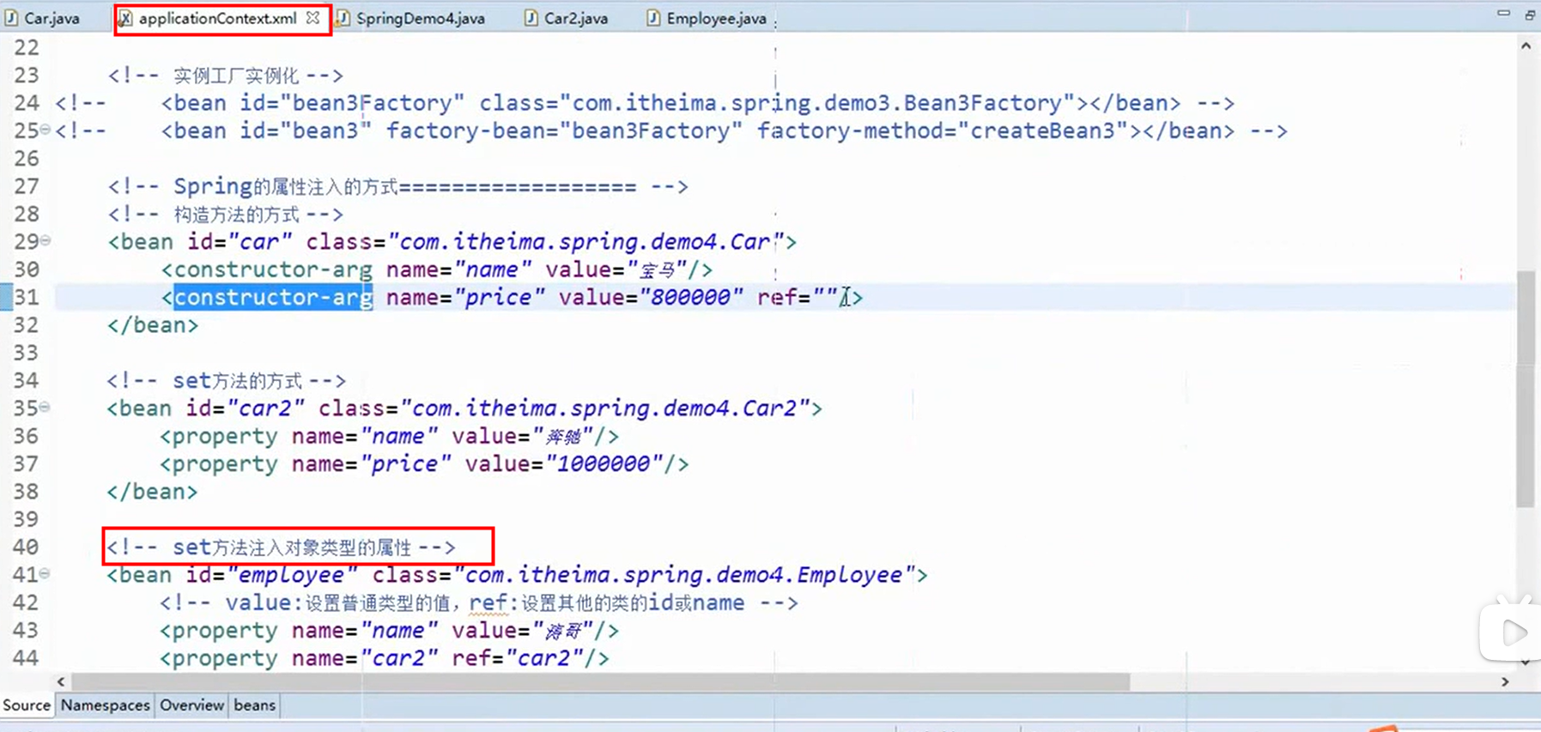Minimize the editor area

coord(1503,14)
